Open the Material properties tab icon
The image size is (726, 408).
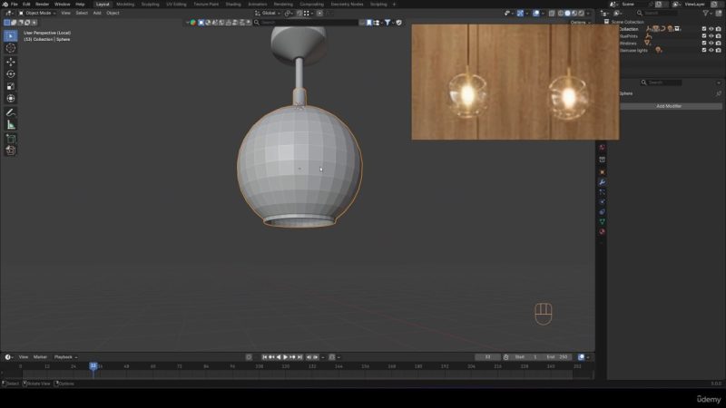602,231
